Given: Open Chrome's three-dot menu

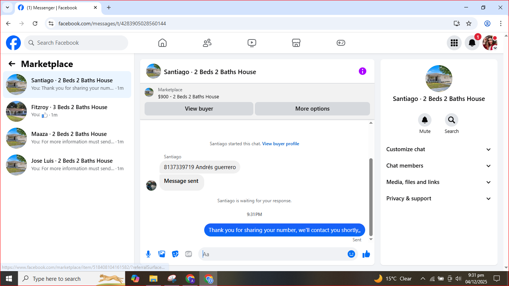Looking at the screenshot, I should 501,23.
